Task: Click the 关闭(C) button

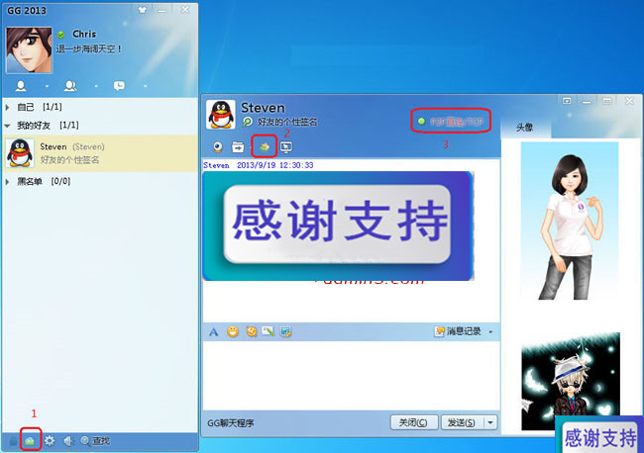Action: [x=413, y=422]
